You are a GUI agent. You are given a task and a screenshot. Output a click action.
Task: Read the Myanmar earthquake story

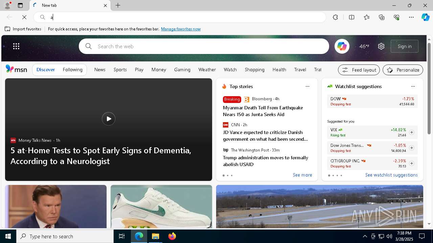263,111
